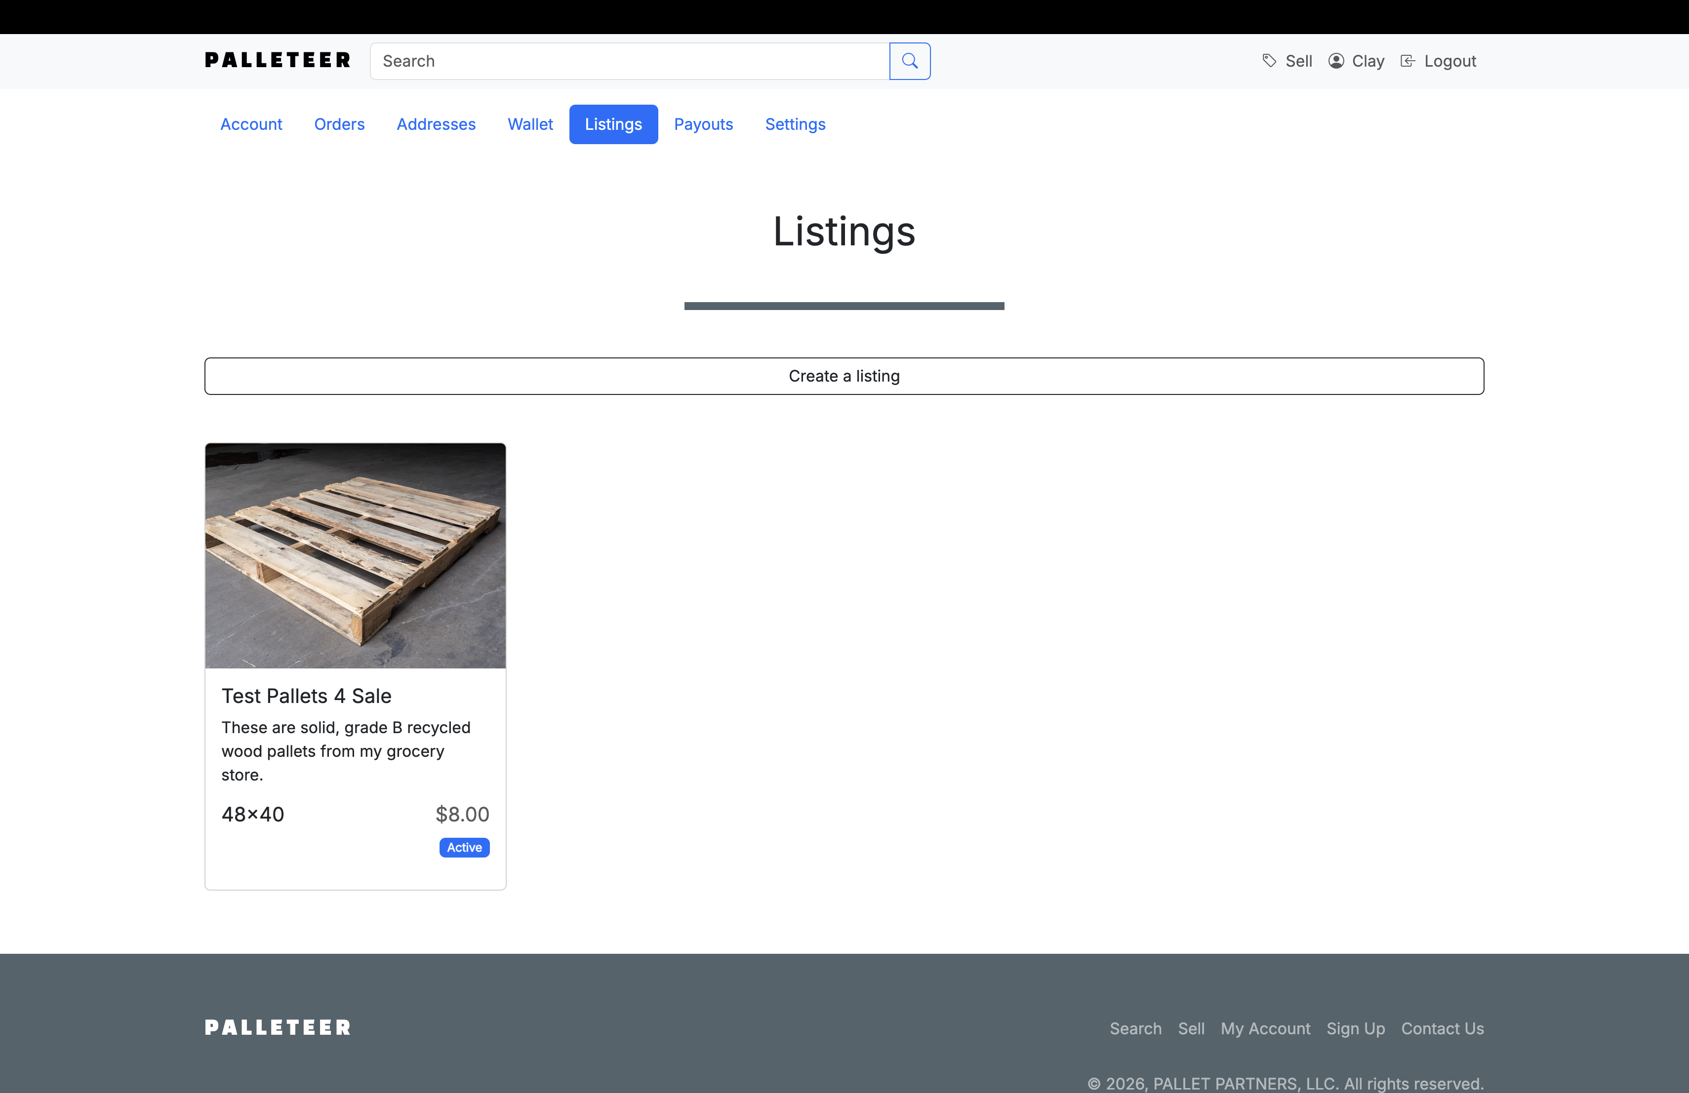Click the price tag Sell icon in header
Image resolution: width=1689 pixels, height=1093 pixels.
[1270, 60]
